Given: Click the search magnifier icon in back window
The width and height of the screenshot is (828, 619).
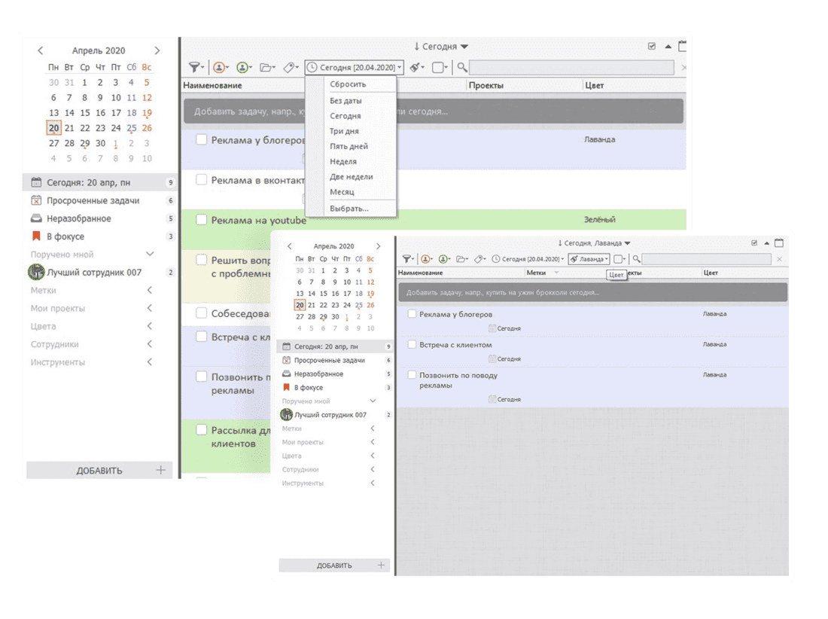Looking at the screenshot, I should [x=462, y=68].
